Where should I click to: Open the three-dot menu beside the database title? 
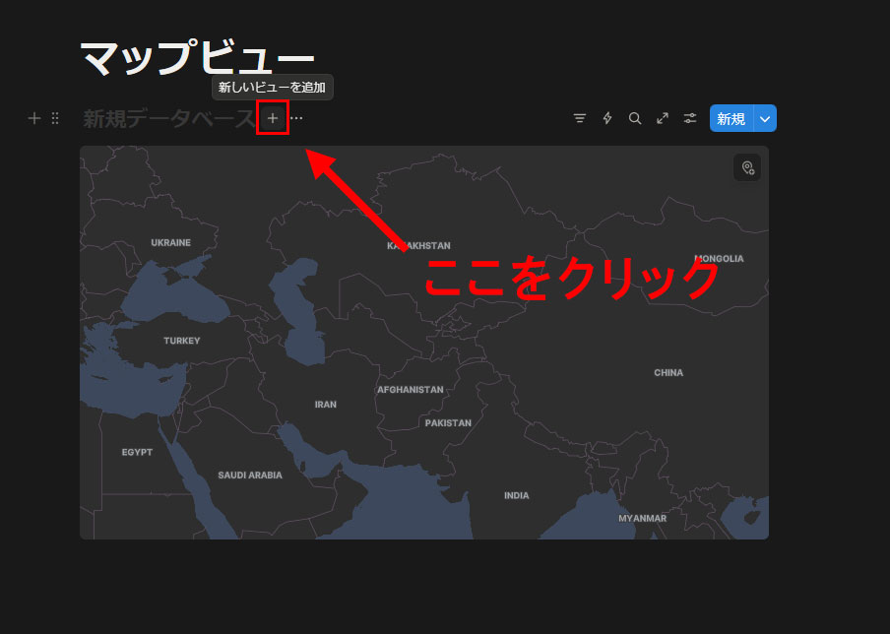[296, 119]
